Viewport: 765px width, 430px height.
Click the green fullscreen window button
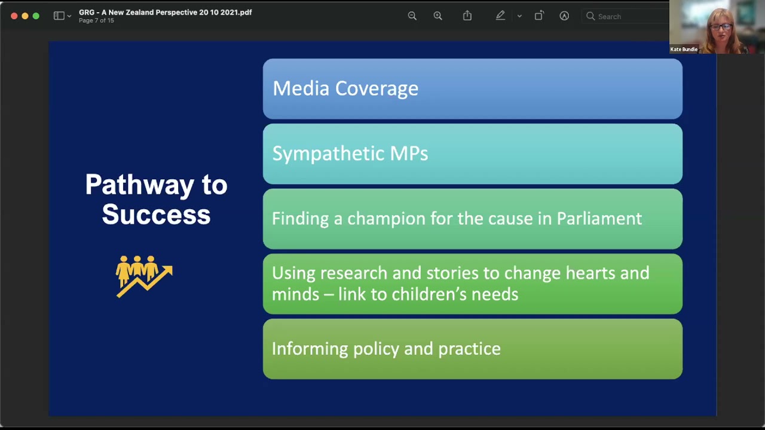coord(36,16)
